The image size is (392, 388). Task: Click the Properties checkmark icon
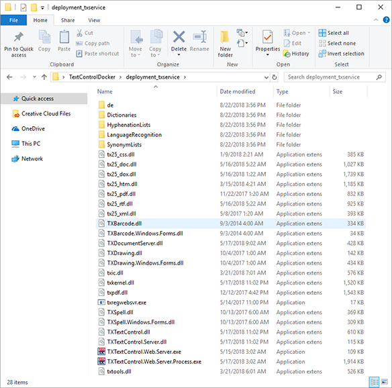pyautogui.click(x=267, y=37)
